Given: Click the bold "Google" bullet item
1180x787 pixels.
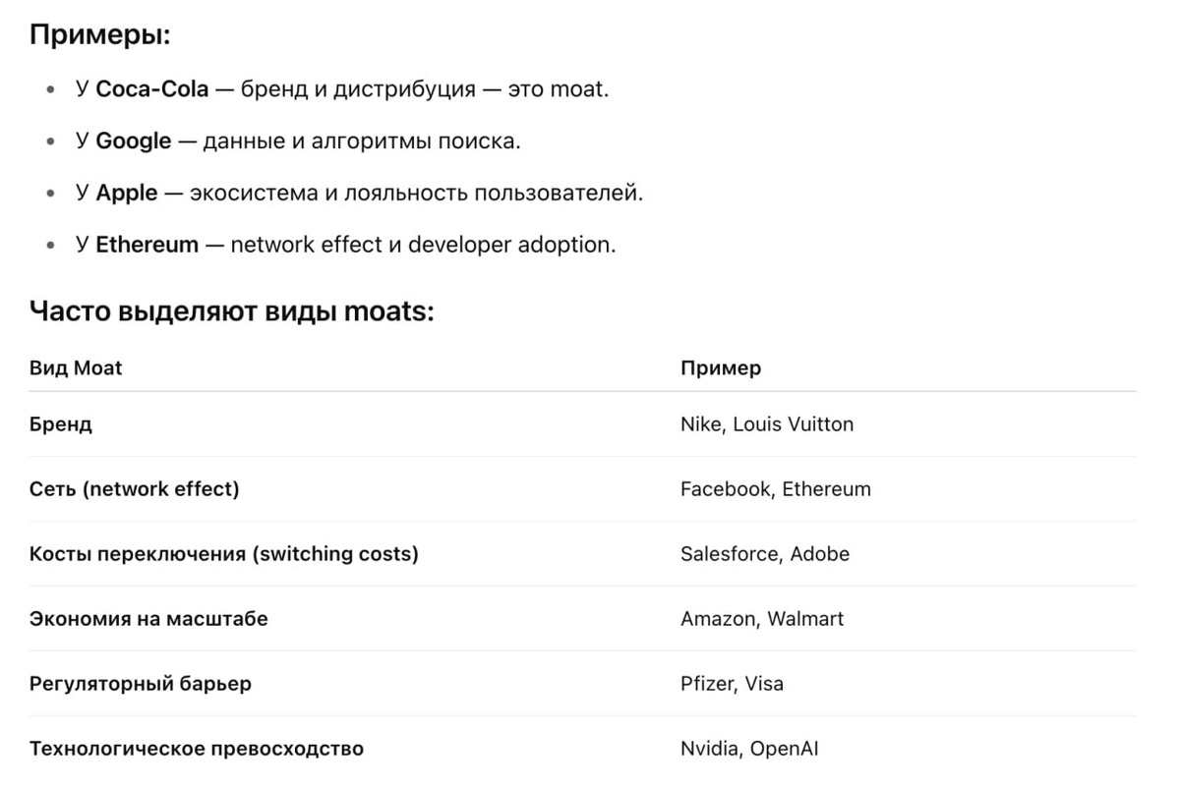Looking at the screenshot, I should pyautogui.click(x=134, y=141).
